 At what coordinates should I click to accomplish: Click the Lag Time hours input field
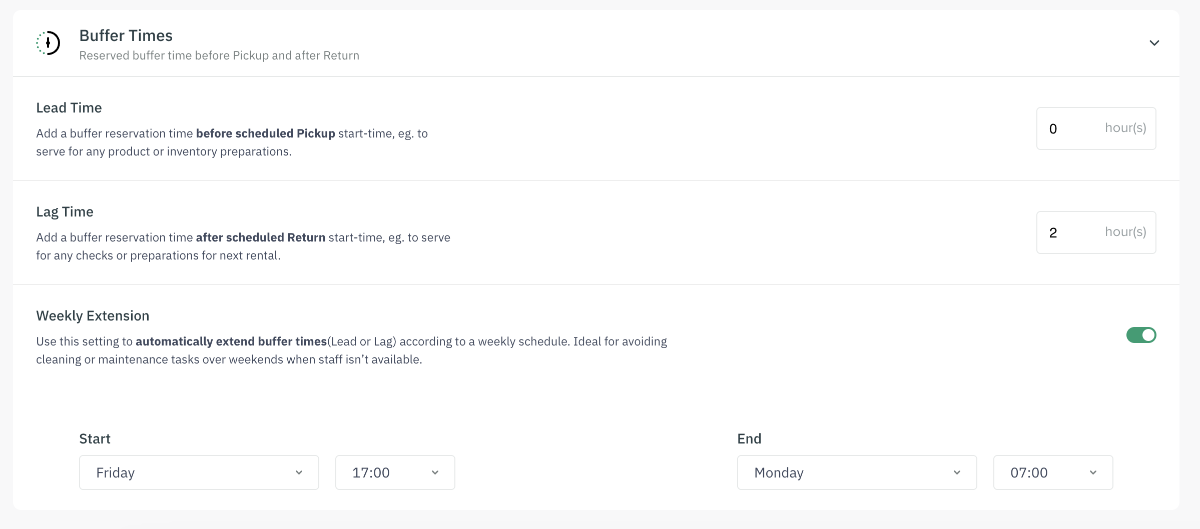click(1071, 232)
